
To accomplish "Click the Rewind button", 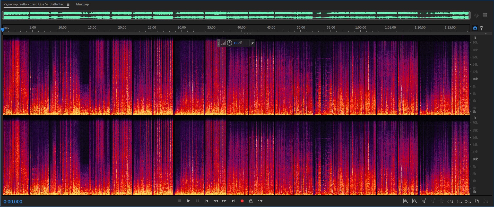I will [216, 201].
